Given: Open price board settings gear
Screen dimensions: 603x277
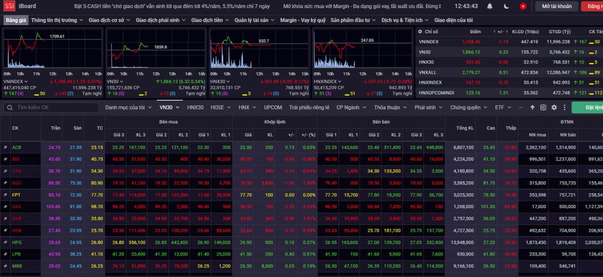Looking at the screenshot, I should pyautogui.click(x=554, y=107).
